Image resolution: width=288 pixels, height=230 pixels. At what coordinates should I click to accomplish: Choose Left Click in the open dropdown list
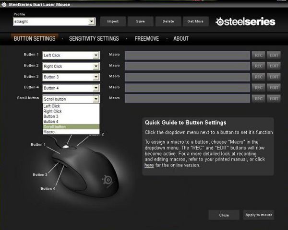pyautogui.click(x=52, y=106)
